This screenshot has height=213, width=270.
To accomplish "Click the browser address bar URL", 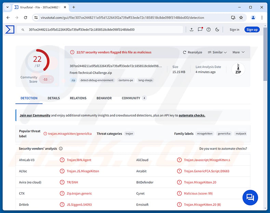I will pyautogui.click(x=122, y=17).
